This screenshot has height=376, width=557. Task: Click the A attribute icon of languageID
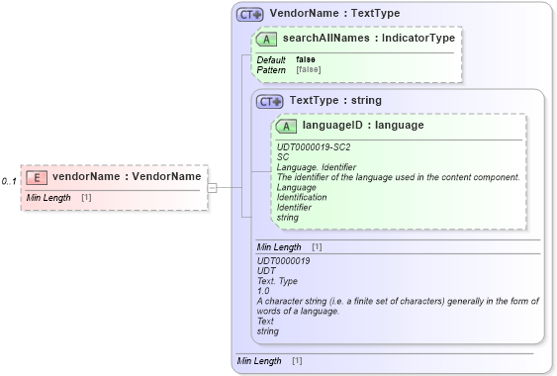click(x=286, y=127)
